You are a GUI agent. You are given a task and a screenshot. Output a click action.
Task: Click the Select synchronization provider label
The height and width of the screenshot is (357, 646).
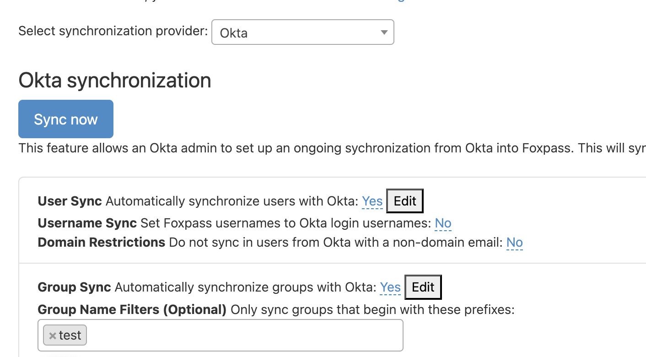[113, 31]
